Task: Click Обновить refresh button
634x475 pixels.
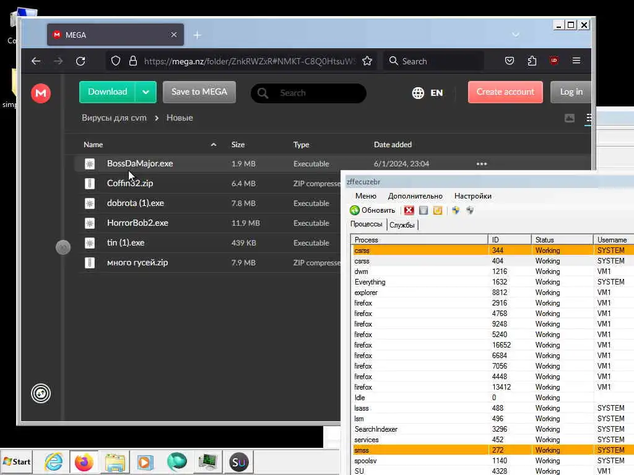Action: (x=372, y=210)
